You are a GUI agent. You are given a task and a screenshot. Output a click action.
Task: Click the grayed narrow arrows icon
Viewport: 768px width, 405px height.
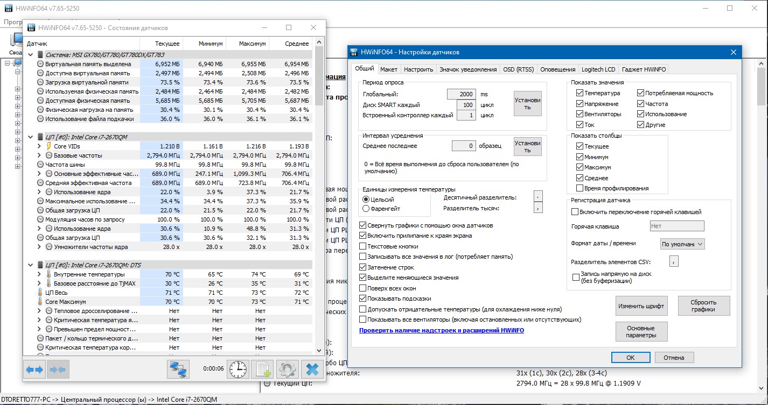(57, 370)
